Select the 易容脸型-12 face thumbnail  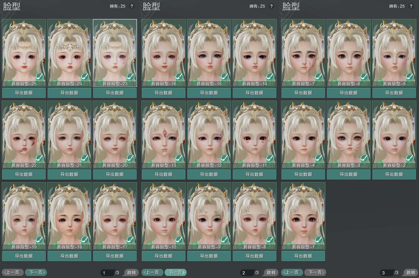(x=209, y=134)
